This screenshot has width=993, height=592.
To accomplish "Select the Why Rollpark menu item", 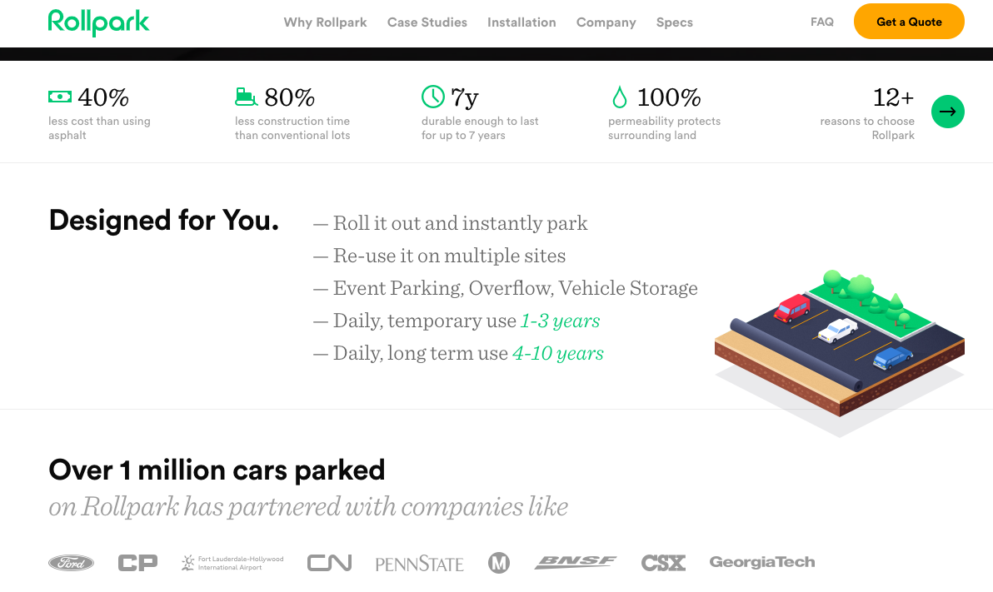I will pyautogui.click(x=325, y=22).
